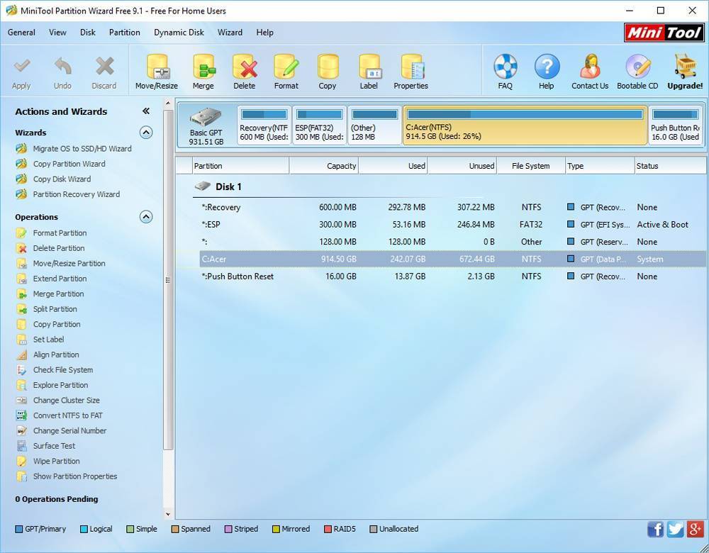Screen dimensions: 709x553
Task: Open the Wizard menu
Action: coord(230,33)
